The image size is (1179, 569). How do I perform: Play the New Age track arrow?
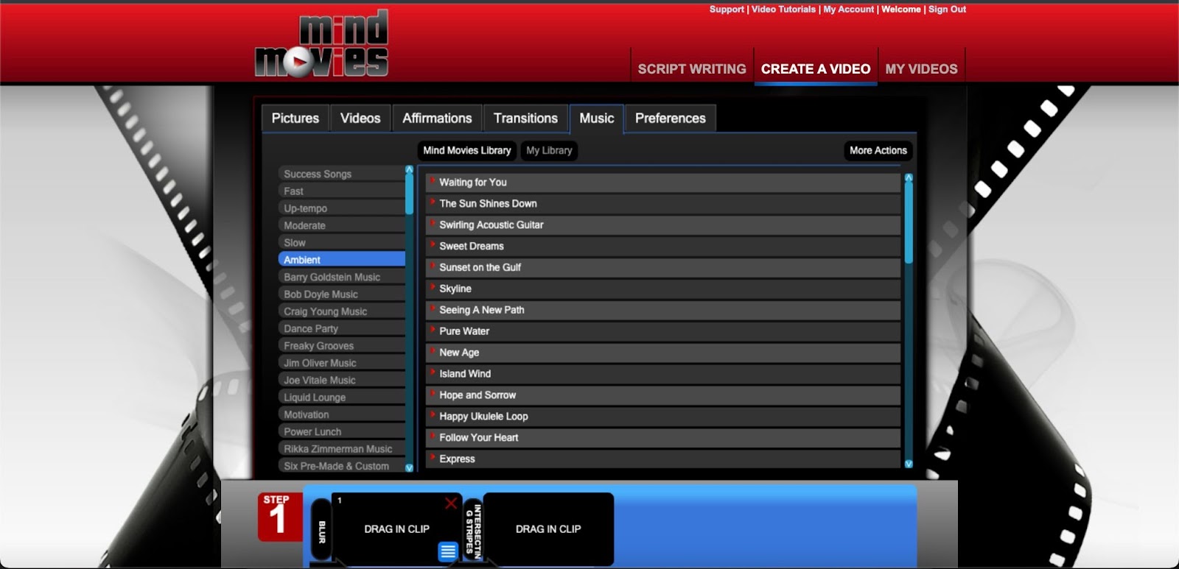(433, 351)
